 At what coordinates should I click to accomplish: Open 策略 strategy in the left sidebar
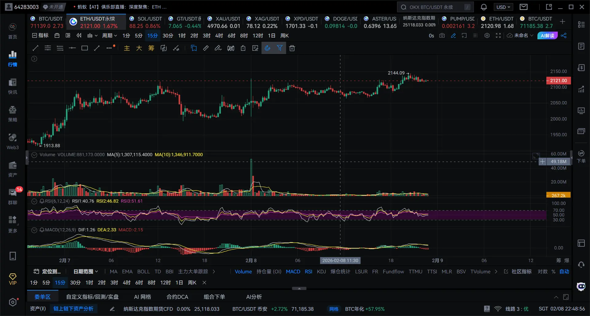coord(13,114)
